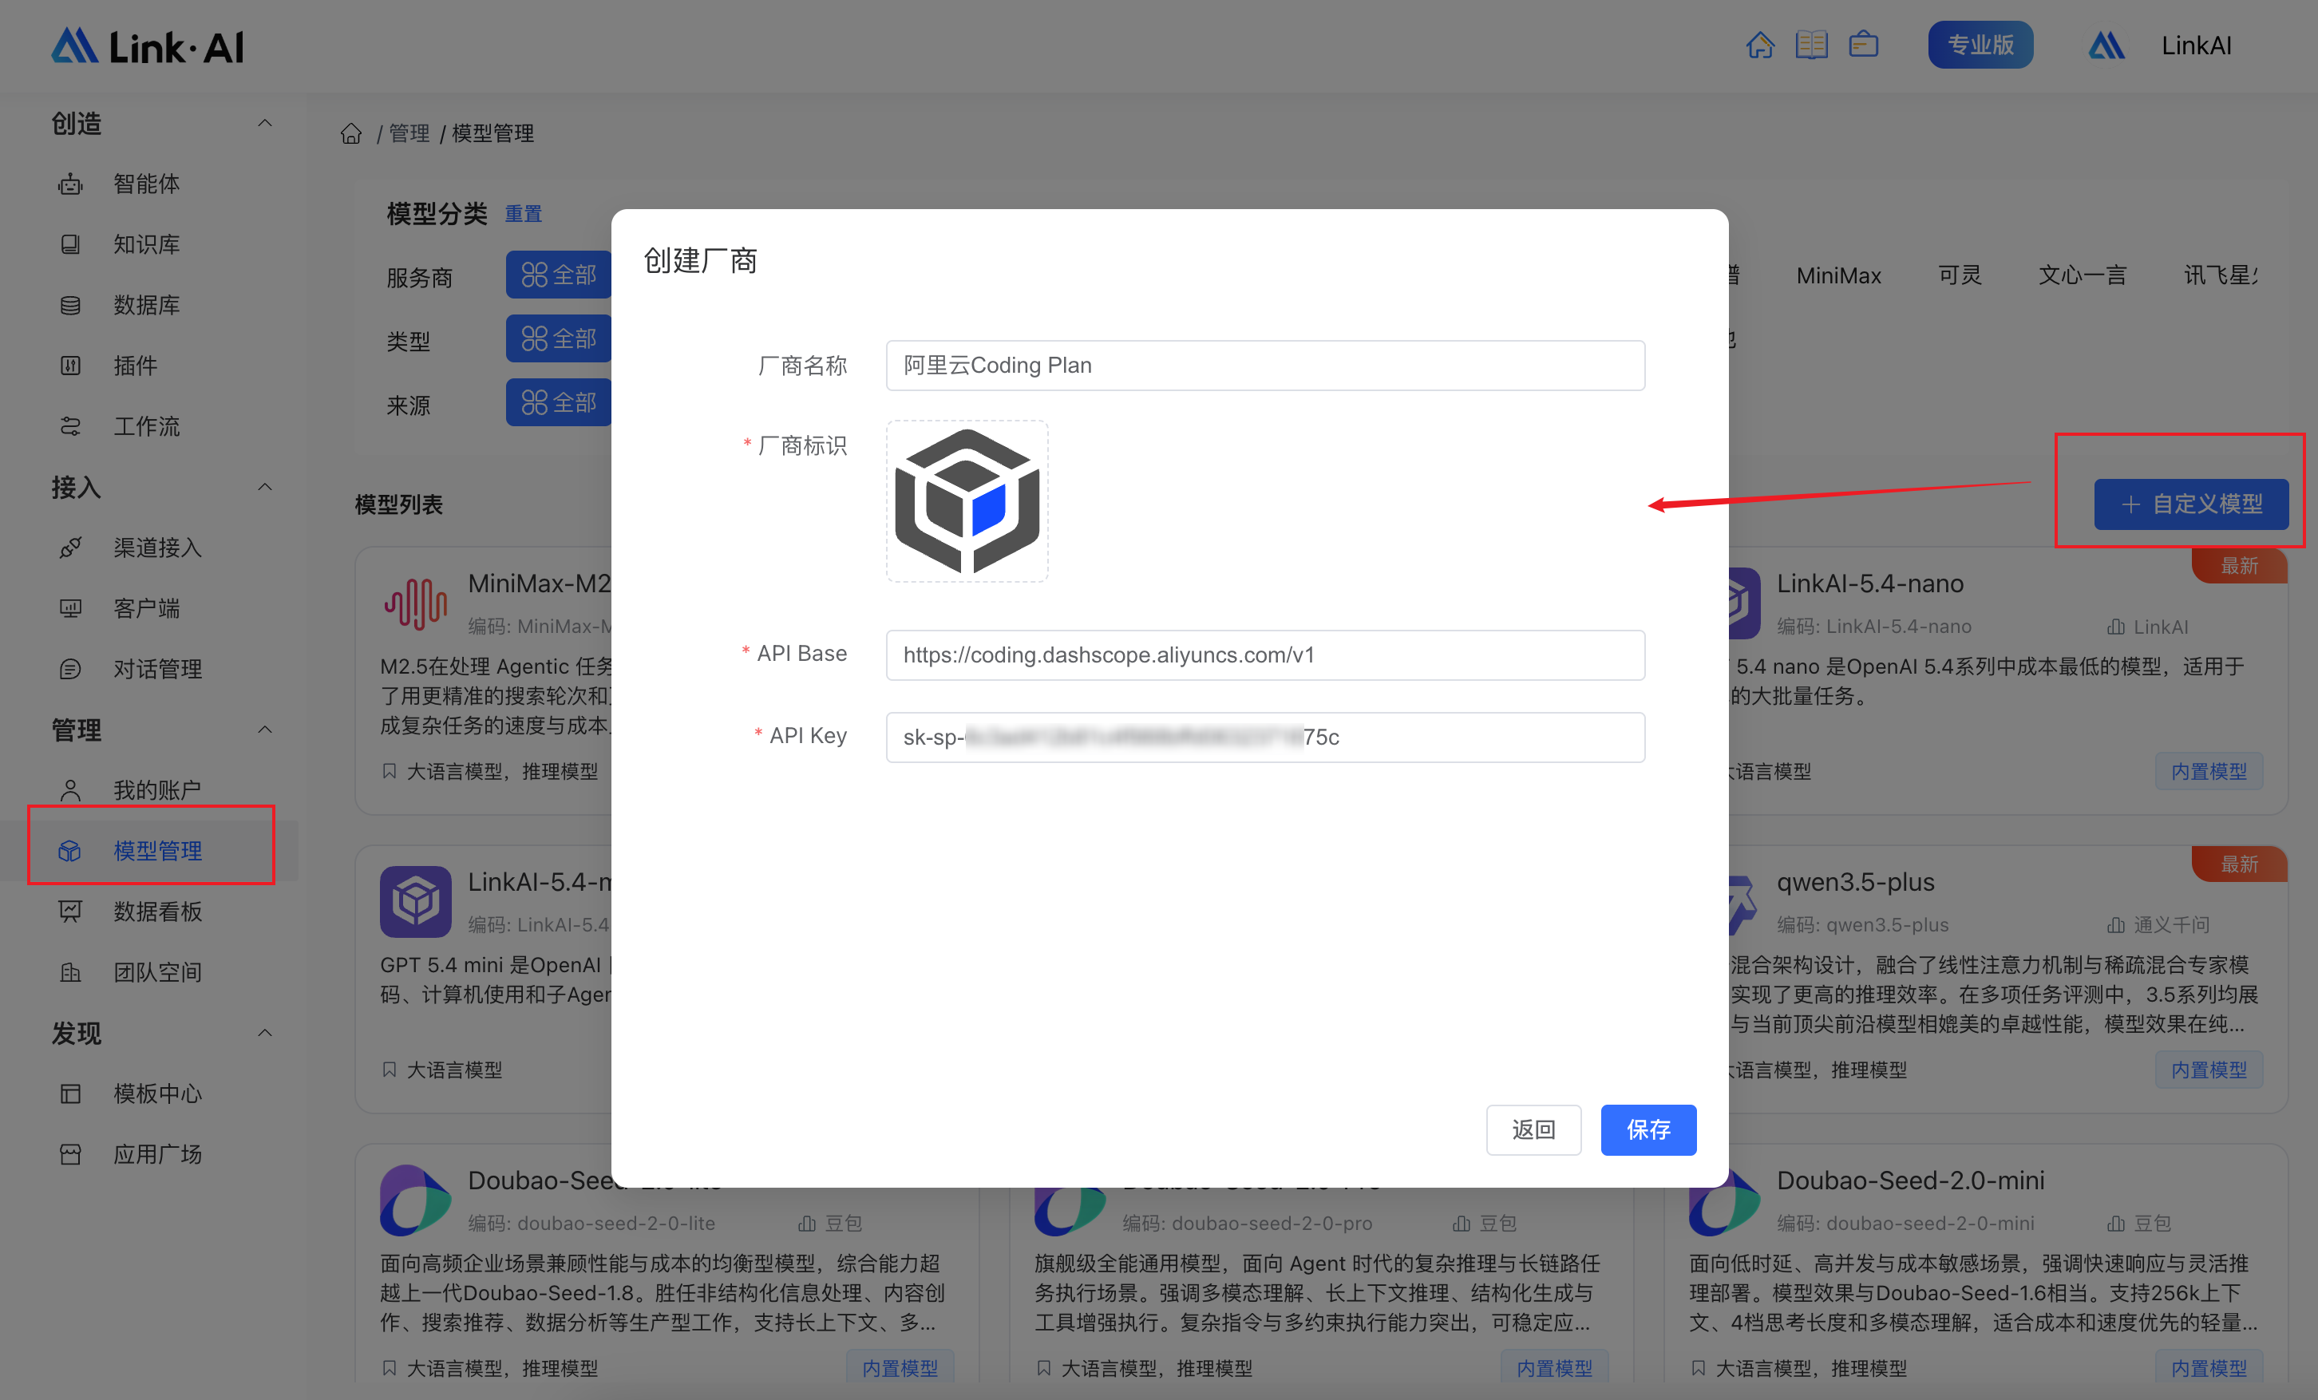Open 工作流 in the sidebar
Viewport: 2318px width, 1400px height.
click(146, 426)
